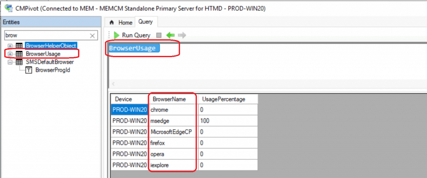Clear the entity search with the X icon
The height and width of the screenshot is (178, 427).
(x=92, y=36)
